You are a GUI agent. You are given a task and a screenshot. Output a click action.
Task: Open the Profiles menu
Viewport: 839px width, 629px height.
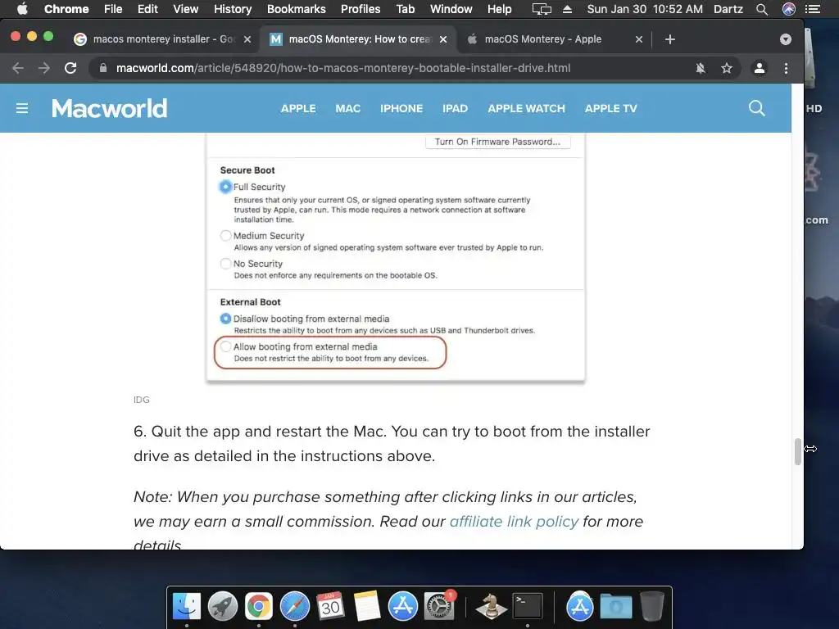coord(361,9)
